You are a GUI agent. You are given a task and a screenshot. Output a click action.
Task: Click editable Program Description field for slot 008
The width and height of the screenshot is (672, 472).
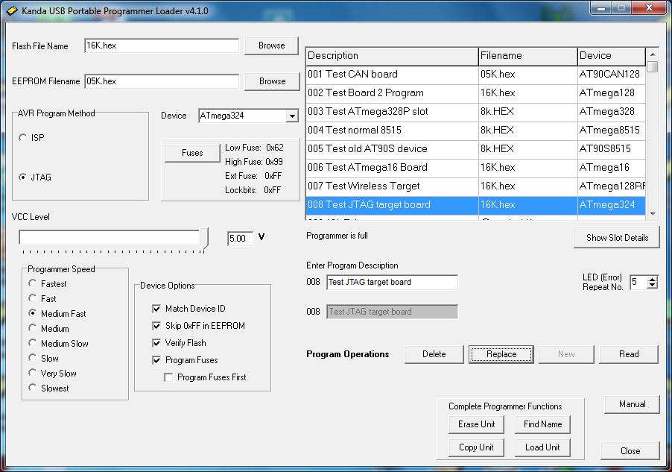coord(392,282)
